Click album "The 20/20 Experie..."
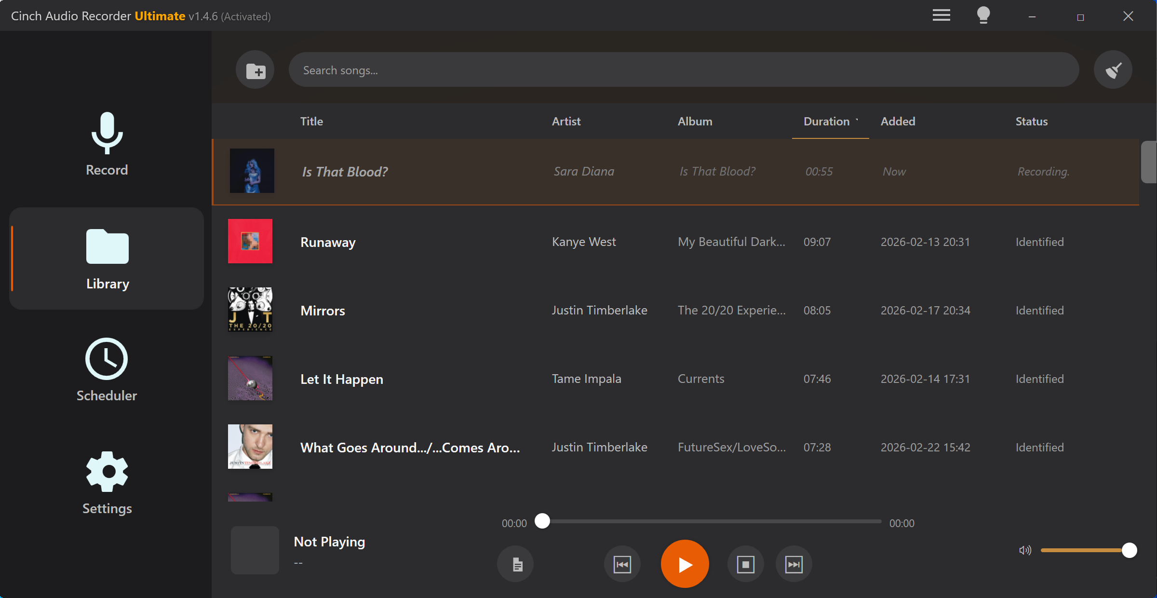Screen dimensions: 1157x598 tap(731, 310)
